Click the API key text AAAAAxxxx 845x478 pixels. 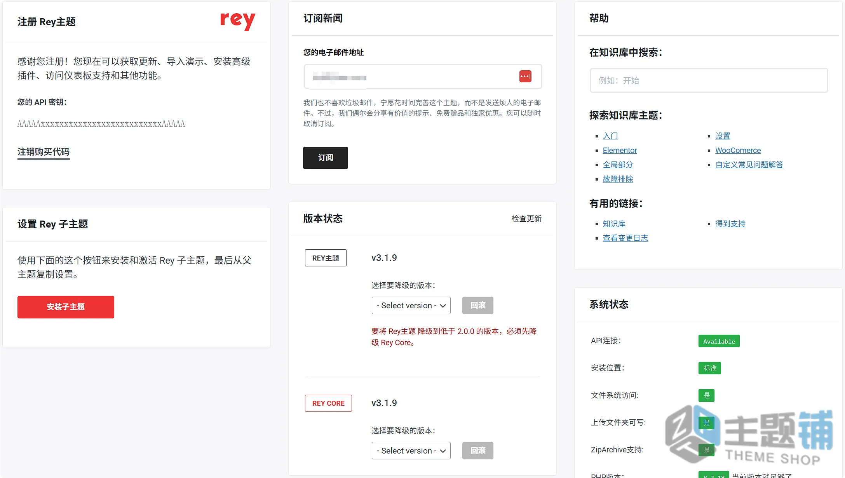pyautogui.click(x=101, y=124)
